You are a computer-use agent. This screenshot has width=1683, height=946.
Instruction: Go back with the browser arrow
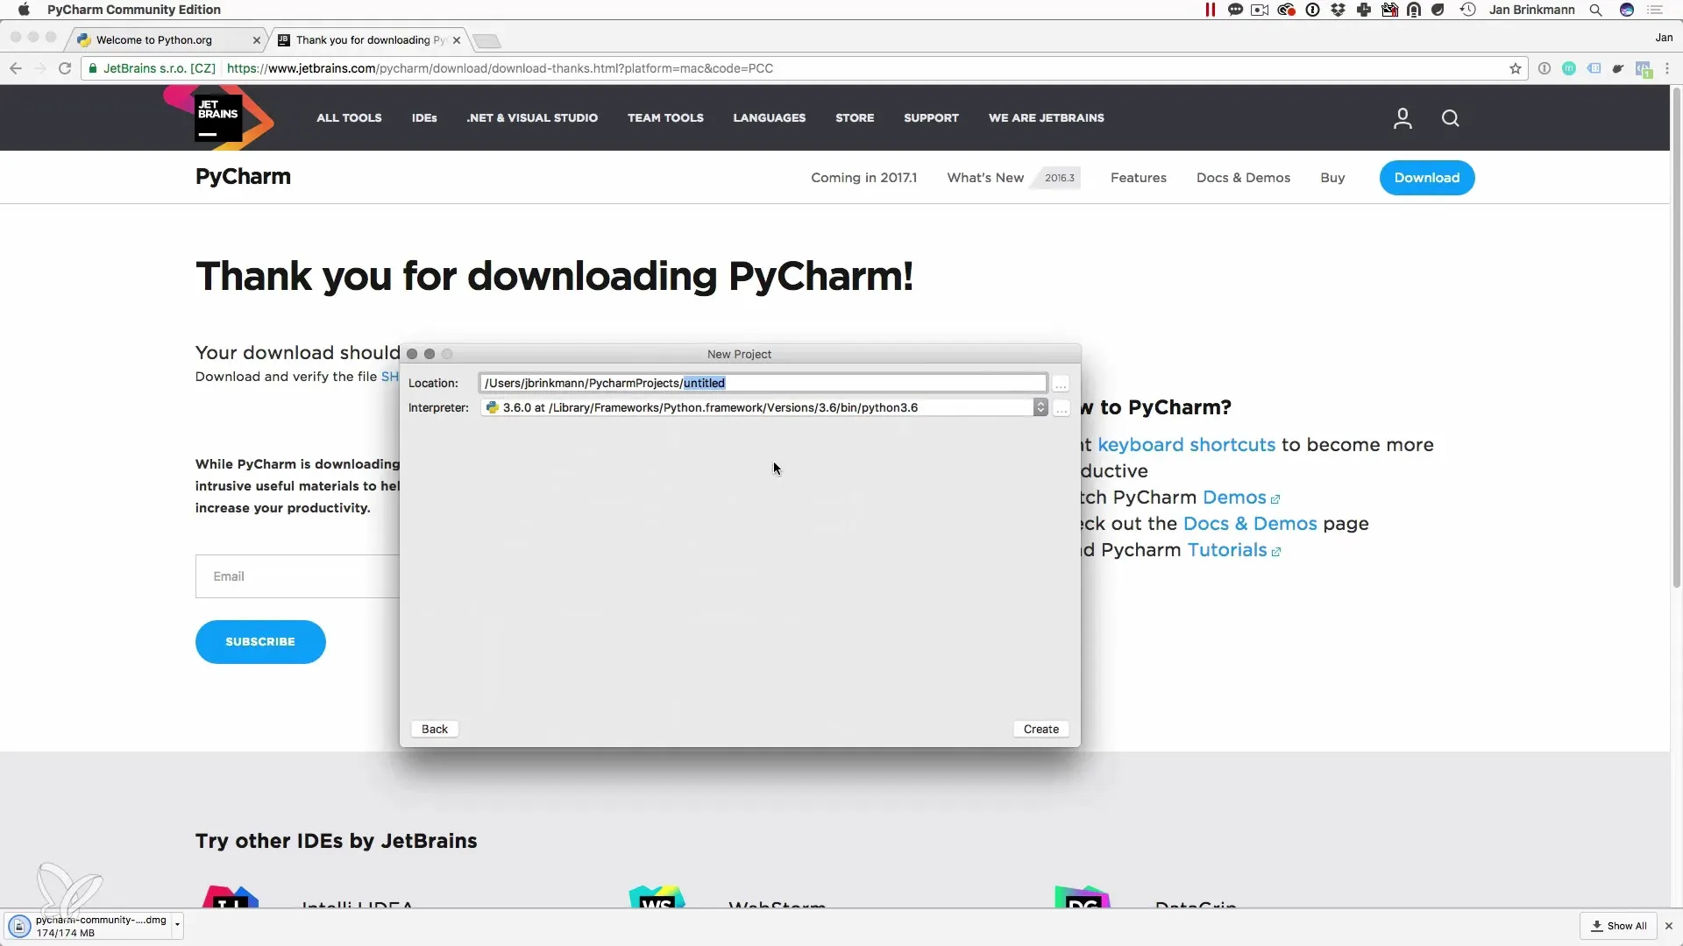click(15, 68)
